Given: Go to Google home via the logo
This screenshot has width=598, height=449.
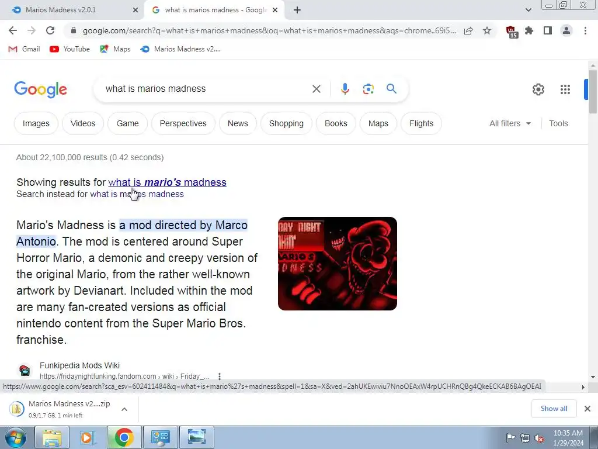Looking at the screenshot, I should coord(40,89).
